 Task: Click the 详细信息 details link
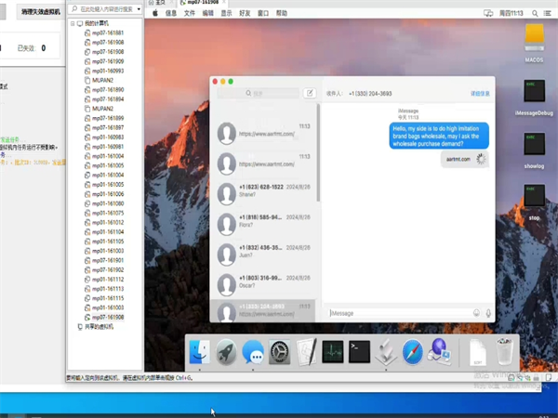point(479,94)
